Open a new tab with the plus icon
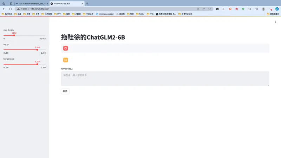The image size is (281, 158). [87, 4]
